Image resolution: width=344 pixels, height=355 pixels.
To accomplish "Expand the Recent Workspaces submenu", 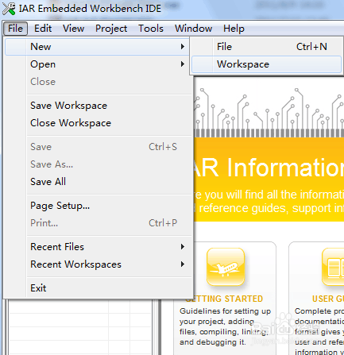I will pyautogui.click(x=98, y=264).
